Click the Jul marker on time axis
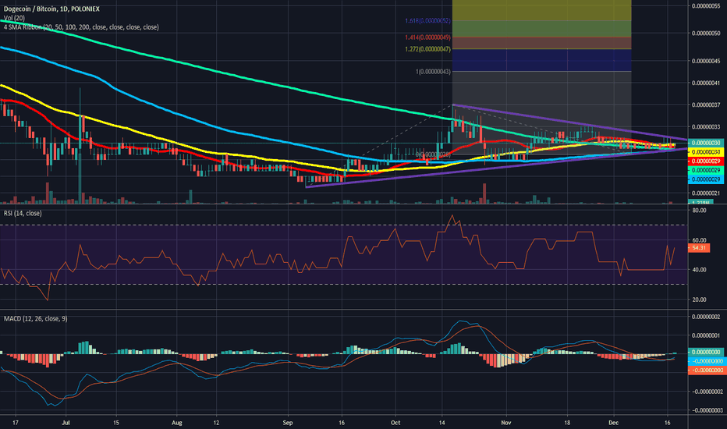The height and width of the screenshot is (429, 727). [x=66, y=423]
